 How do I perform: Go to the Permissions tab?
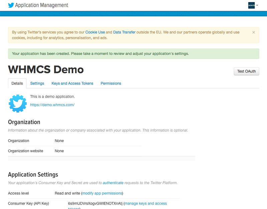(x=111, y=83)
